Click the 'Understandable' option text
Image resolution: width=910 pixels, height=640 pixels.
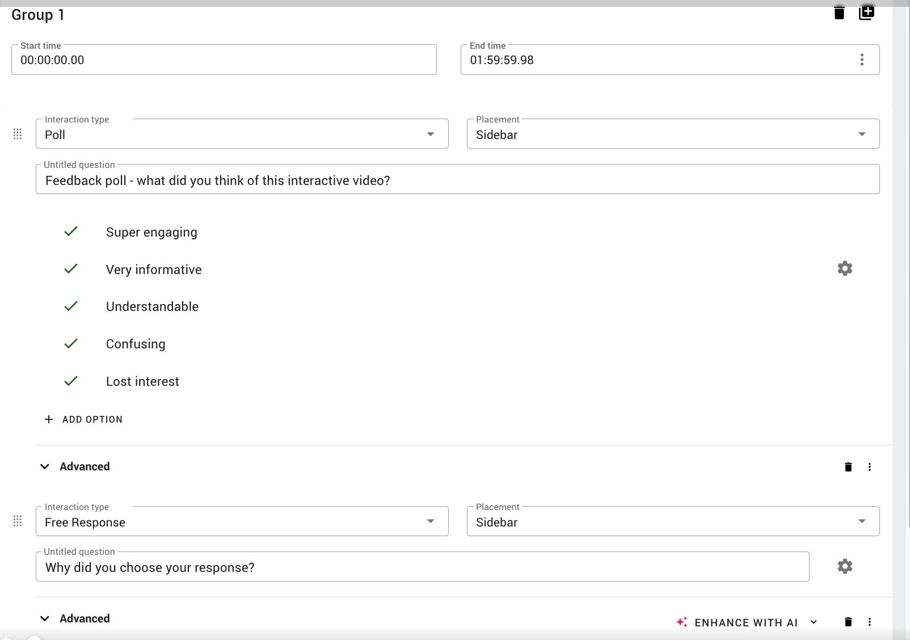pos(152,306)
